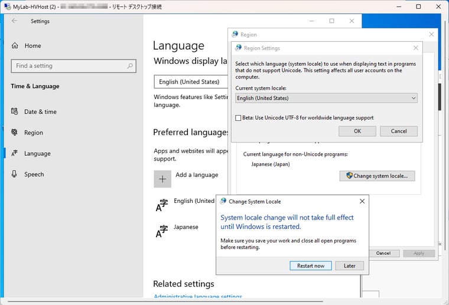Select Japanese language entry icon
Image resolution: width=449 pixels, height=305 pixels.
(x=162, y=231)
